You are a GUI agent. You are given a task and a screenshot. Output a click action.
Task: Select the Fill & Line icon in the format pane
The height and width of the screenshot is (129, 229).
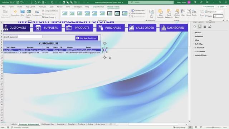click(x=195, y=27)
